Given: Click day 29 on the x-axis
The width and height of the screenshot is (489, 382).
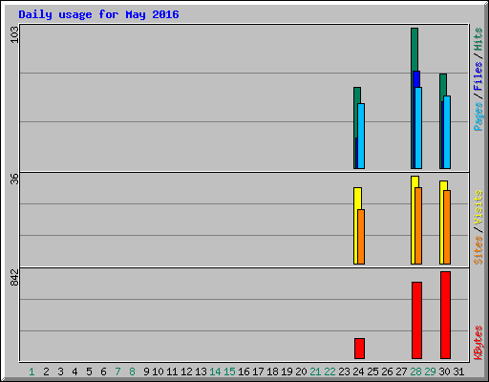Looking at the screenshot, I should click(x=430, y=371).
